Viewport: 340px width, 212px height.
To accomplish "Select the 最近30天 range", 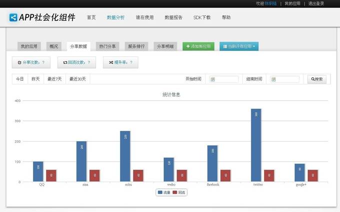I will [x=77, y=79].
